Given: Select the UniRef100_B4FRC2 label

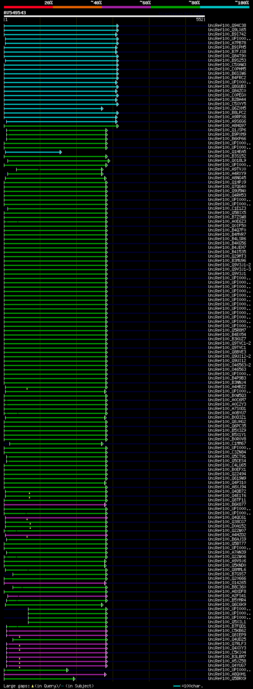Looking at the screenshot, I should pos(227,78).
